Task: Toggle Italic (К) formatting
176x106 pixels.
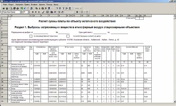Action: point(36,12)
